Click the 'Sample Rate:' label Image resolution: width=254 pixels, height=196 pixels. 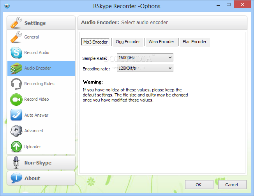click(x=95, y=58)
